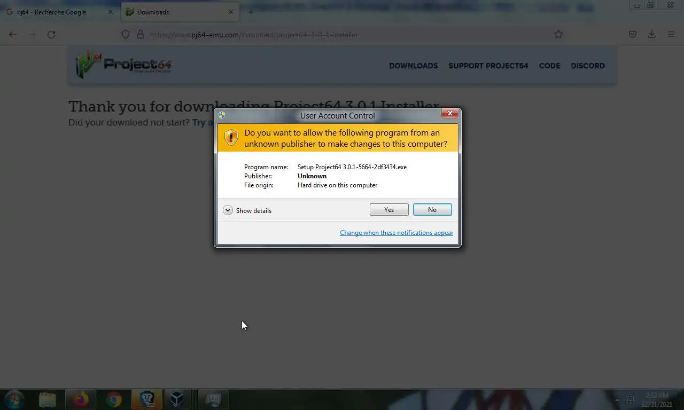Open Chrome from taskbar
Viewport: 684px width, 410px height.
pyautogui.click(x=113, y=399)
